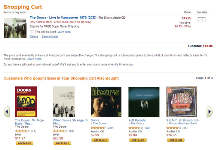Click the L.A. Woman DVD cover image
Viewport: 217px width, 150px height.
(26, 102)
